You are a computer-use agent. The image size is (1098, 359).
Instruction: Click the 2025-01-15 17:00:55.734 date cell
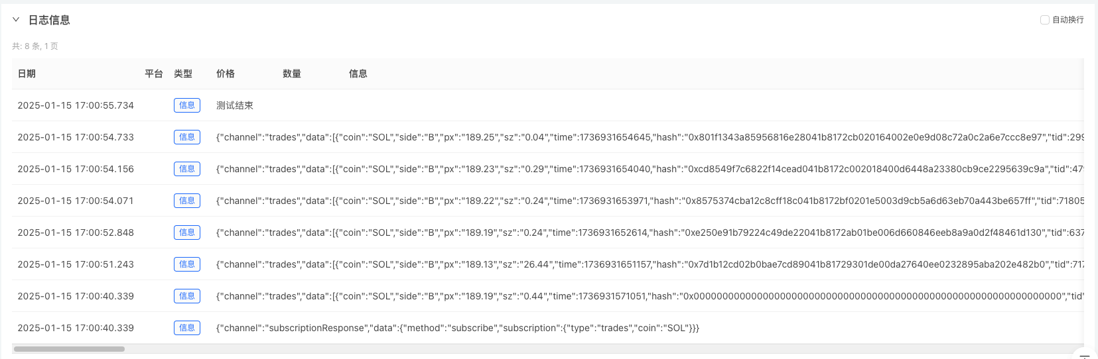tap(76, 105)
